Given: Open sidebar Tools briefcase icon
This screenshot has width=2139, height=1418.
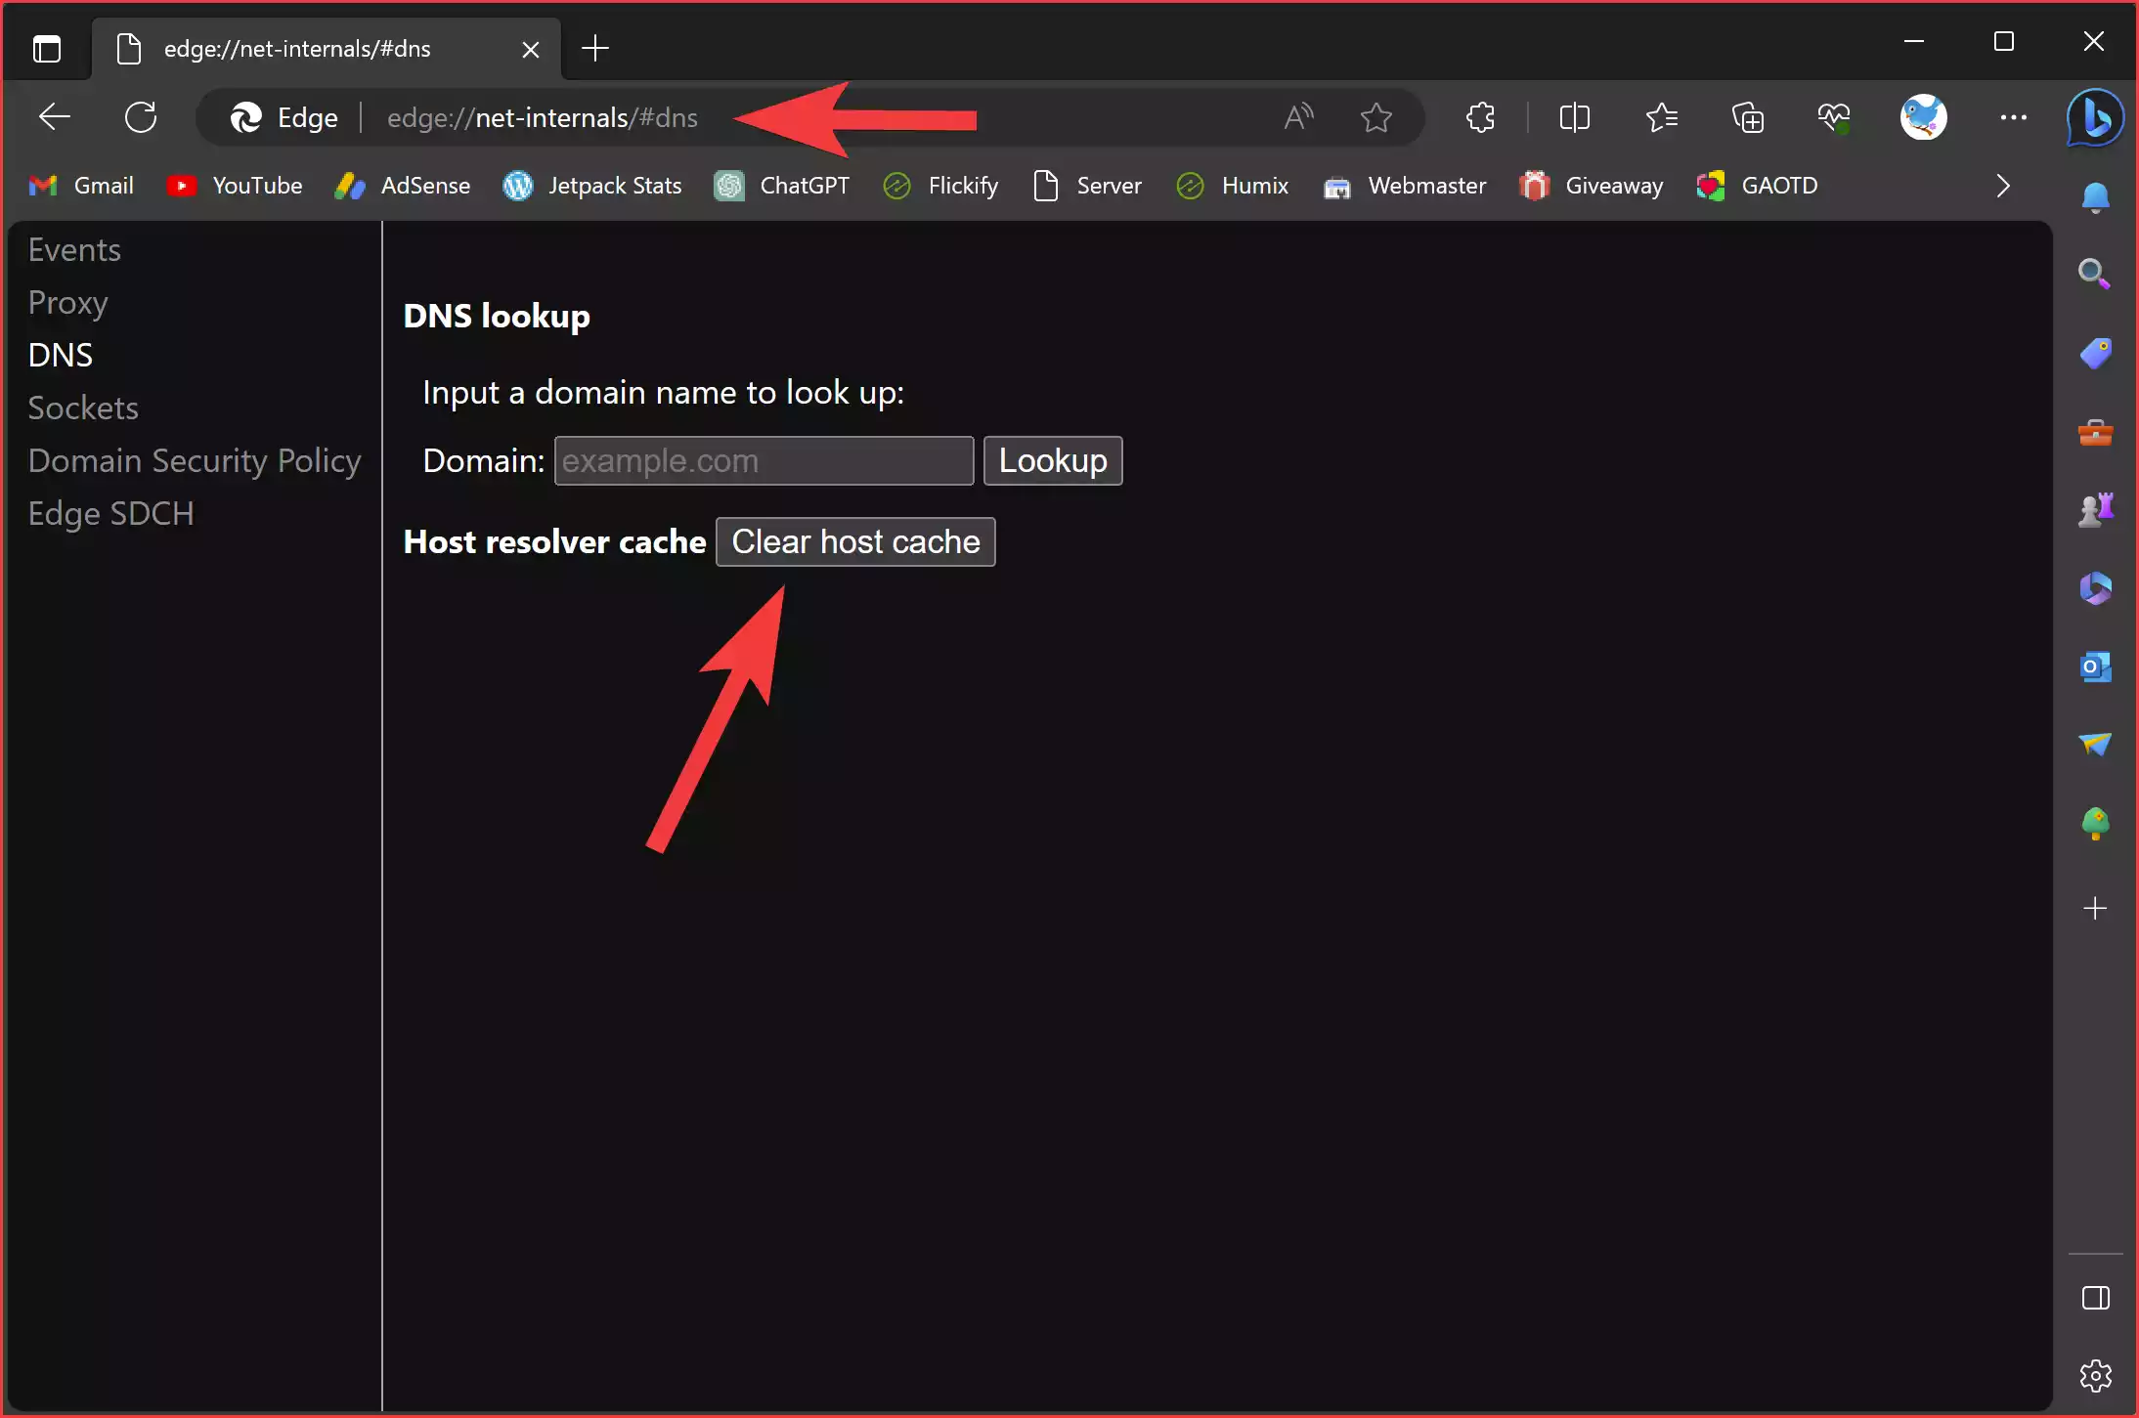Looking at the screenshot, I should 2095,431.
